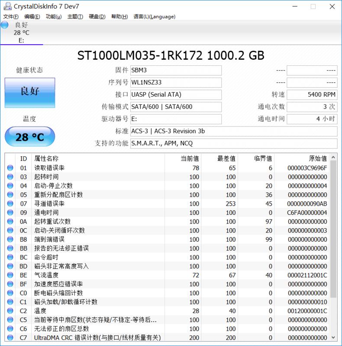Click the status orb for C7 UltraDMA CRC row

point(10,337)
